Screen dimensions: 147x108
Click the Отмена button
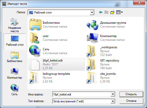click(131, 101)
